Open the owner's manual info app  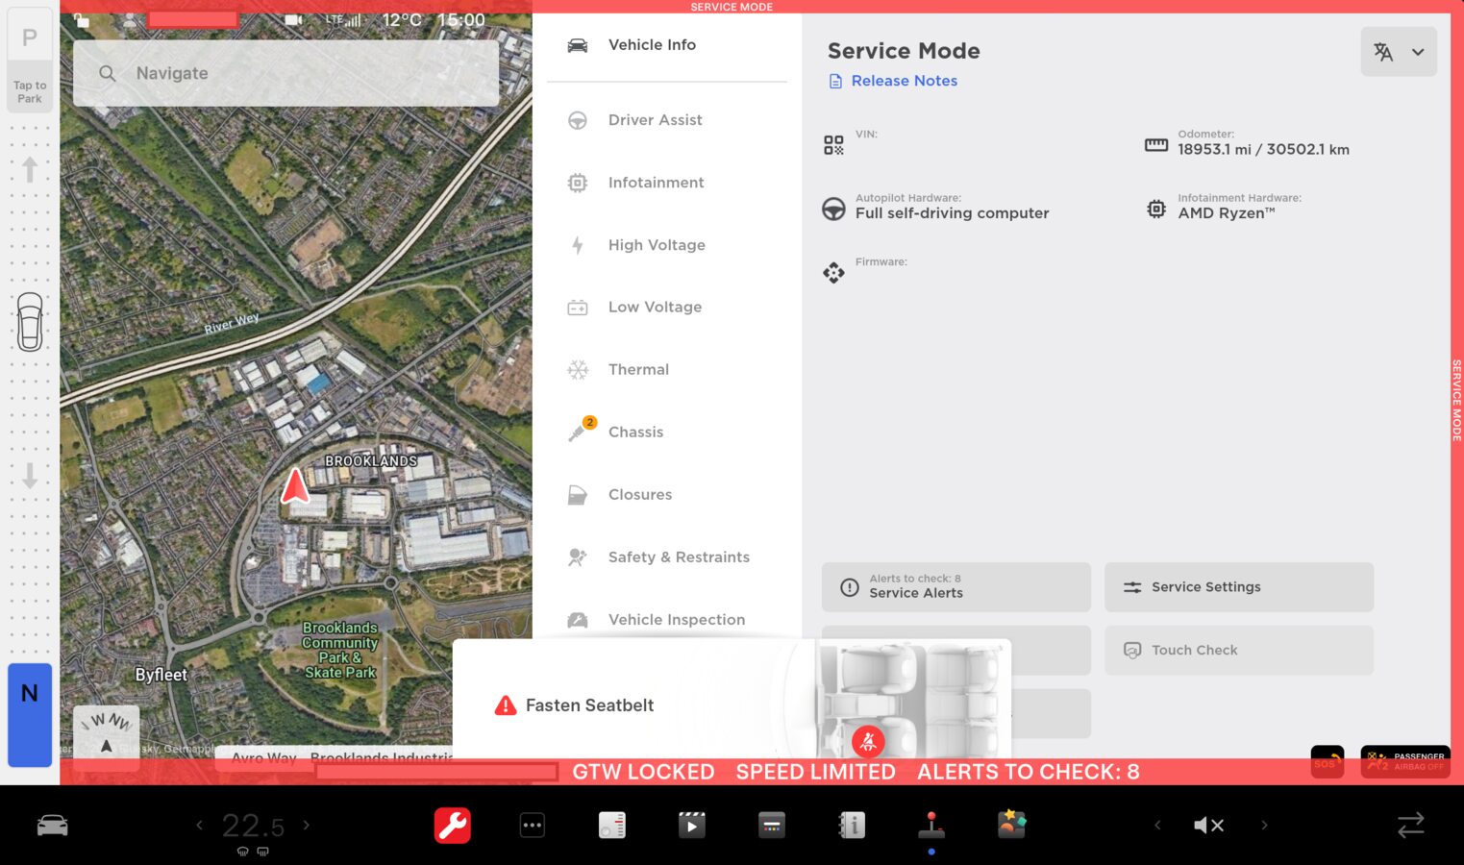click(x=852, y=825)
